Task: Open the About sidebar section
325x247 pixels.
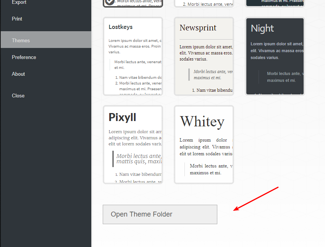Action: pos(18,74)
